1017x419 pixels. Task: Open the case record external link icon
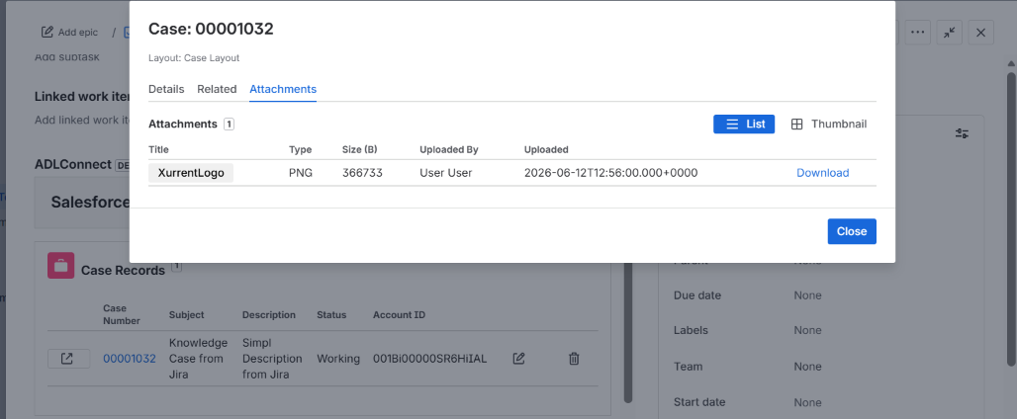tap(68, 358)
